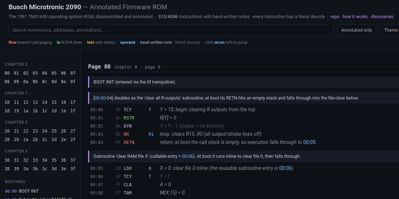Switch the Theme button
399x199 pixels.
click(390, 30)
